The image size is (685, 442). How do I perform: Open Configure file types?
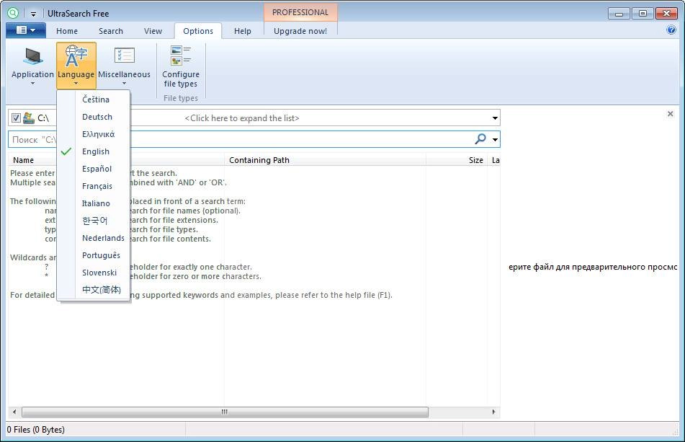point(180,66)
